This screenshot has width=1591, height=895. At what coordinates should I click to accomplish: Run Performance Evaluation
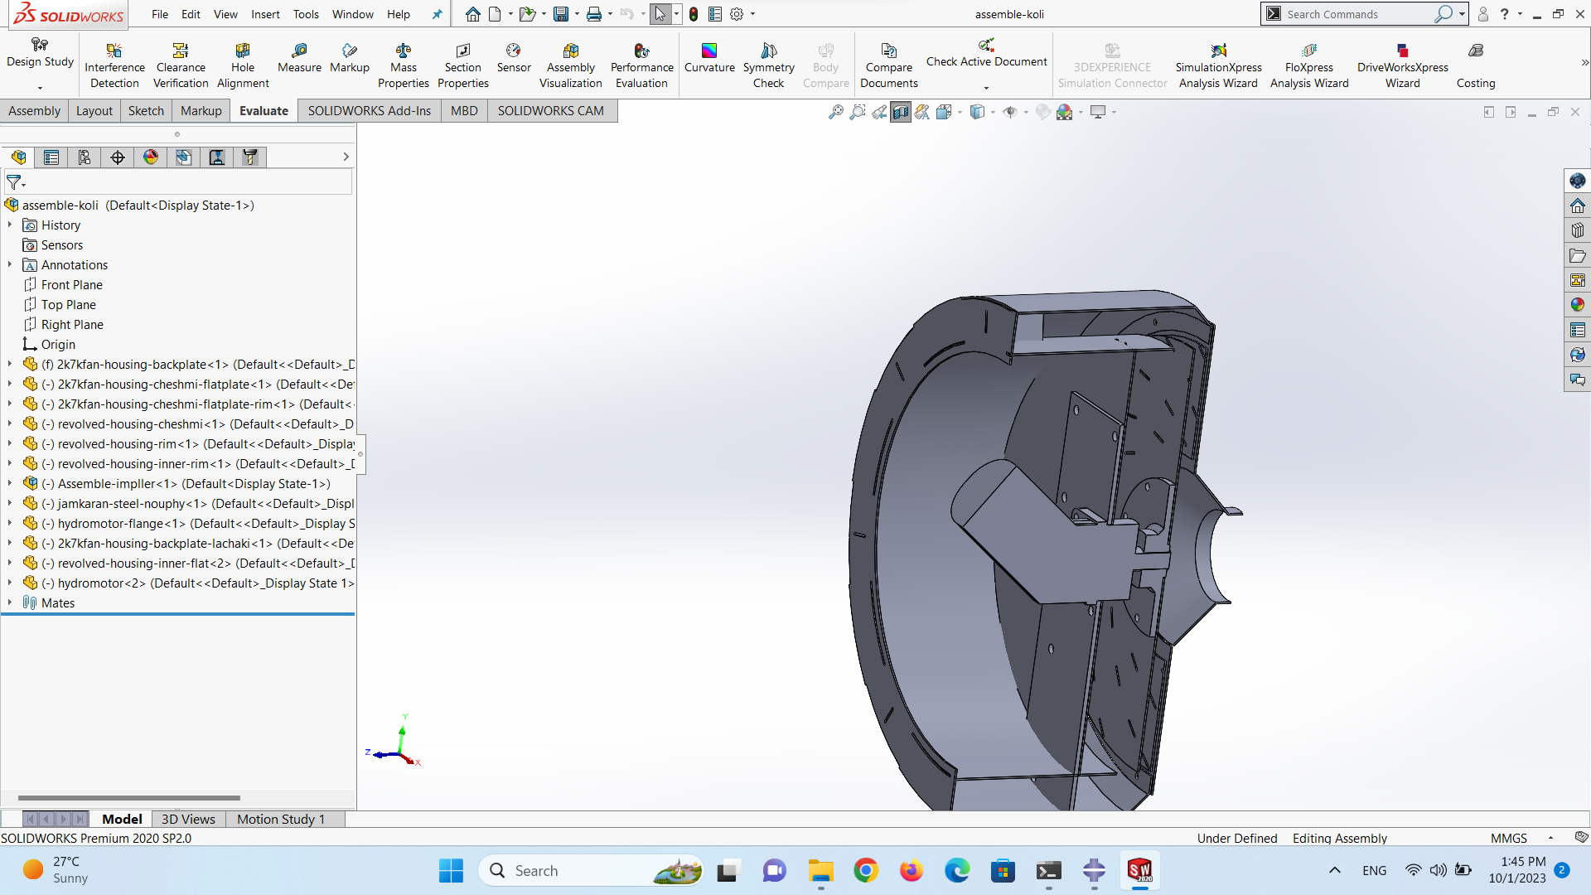pos(642,65)
